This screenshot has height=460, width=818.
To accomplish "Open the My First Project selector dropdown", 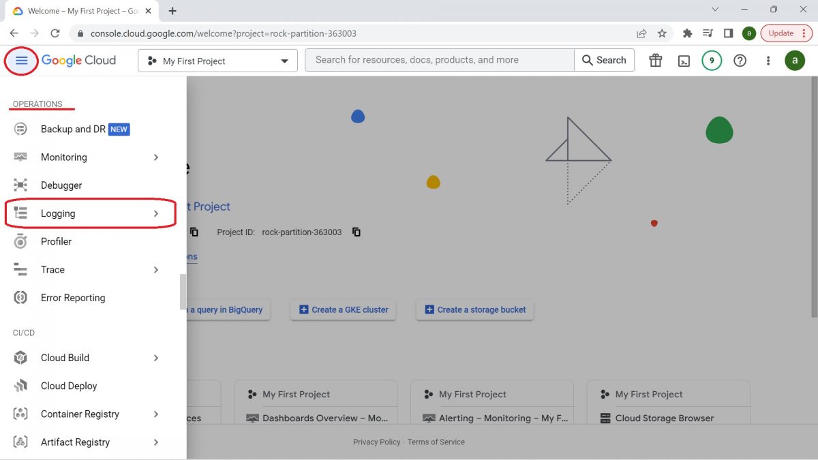I will coord(217,61).
